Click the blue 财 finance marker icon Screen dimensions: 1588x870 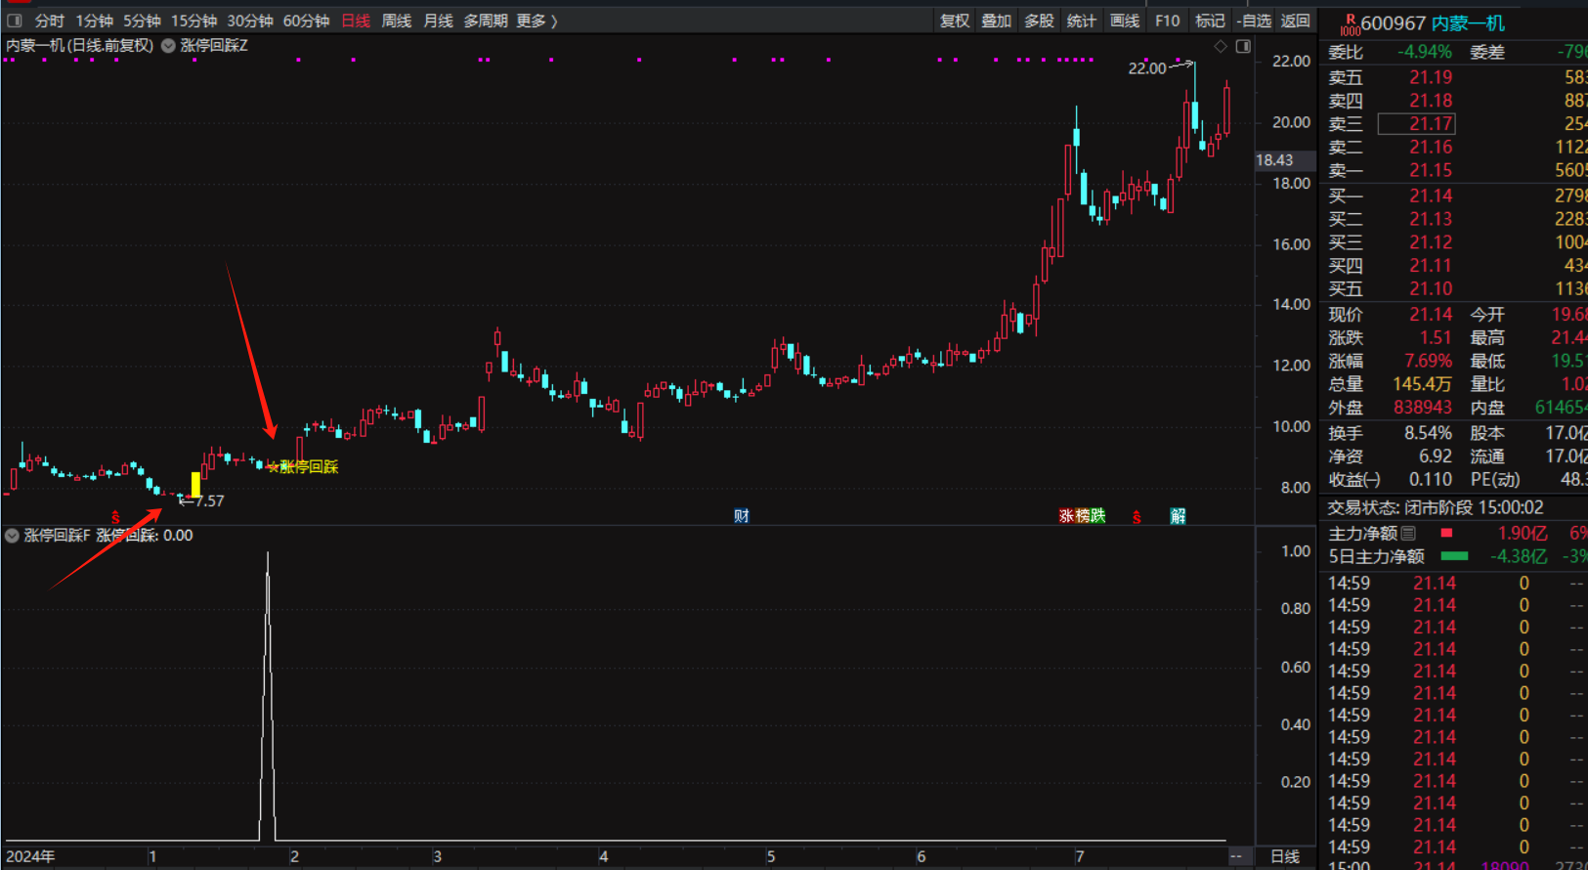[x=742, y=516]
